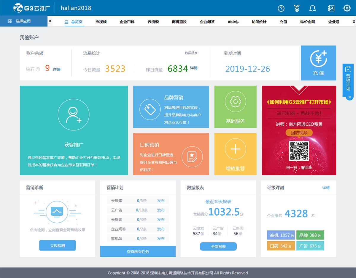Open the contacts address book icon
This screenshot has width=356, height=278.
331,8
